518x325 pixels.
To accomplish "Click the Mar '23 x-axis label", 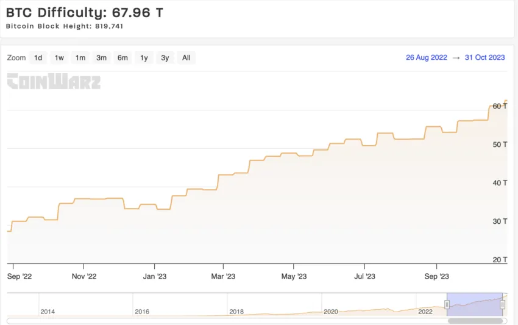I will pos(223,277).
